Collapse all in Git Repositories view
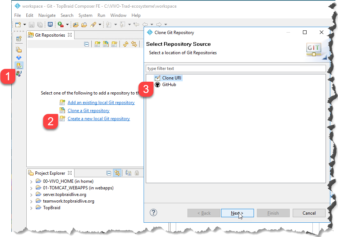 (87, 44)
